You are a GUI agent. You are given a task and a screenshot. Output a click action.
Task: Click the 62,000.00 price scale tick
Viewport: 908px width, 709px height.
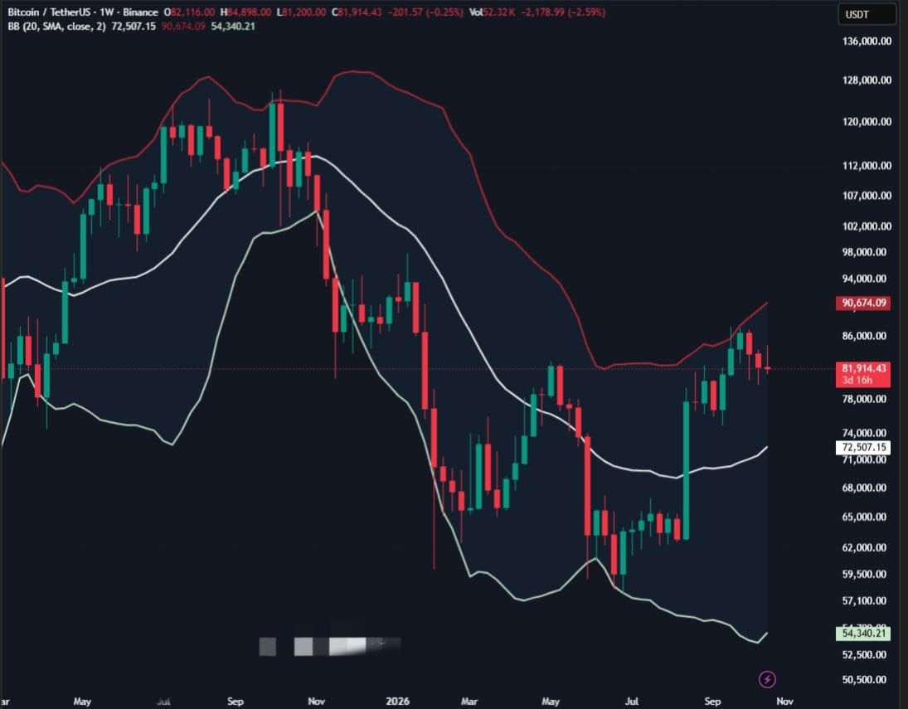pos(864,547)
